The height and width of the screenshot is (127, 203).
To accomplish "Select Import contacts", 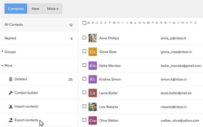I will click(39, 106).
